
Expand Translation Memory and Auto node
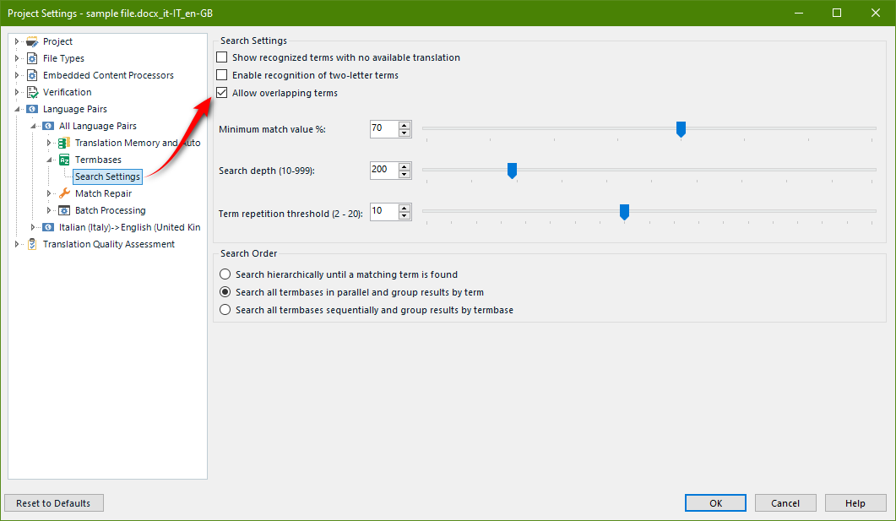49,143
